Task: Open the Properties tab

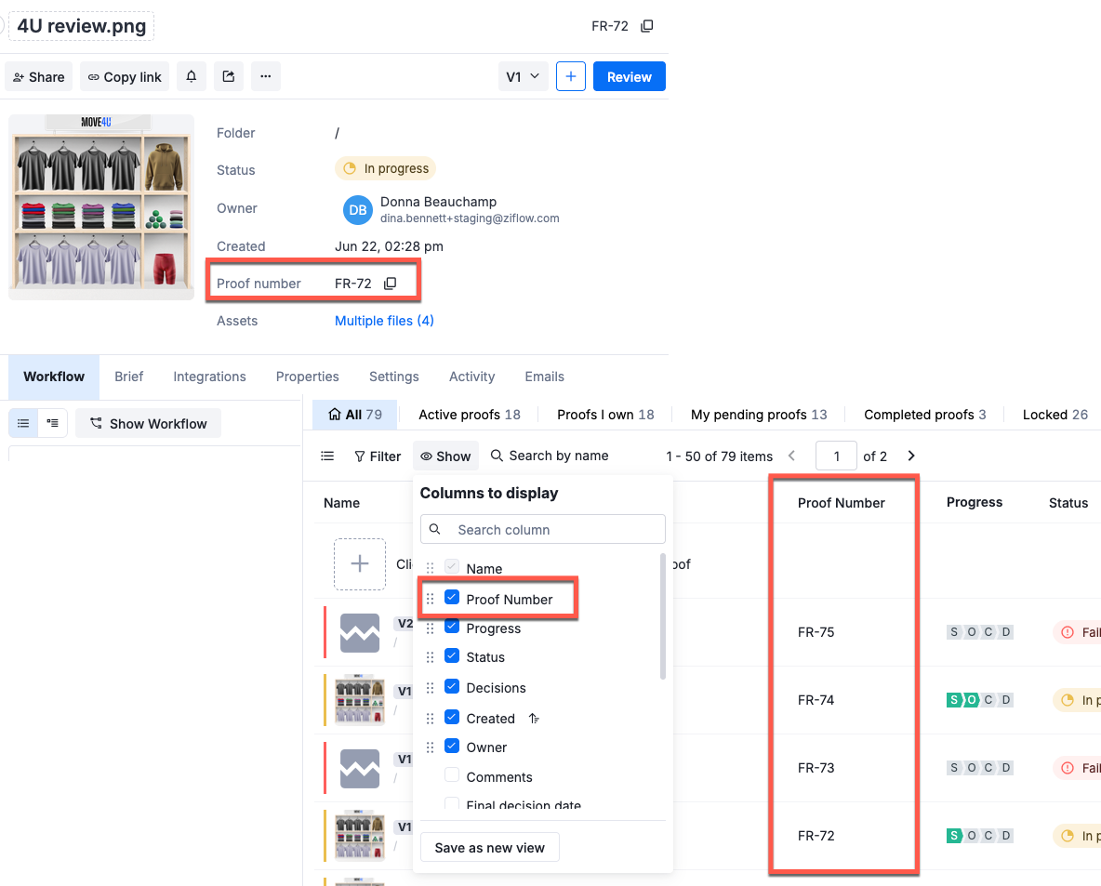Action: 308,377
